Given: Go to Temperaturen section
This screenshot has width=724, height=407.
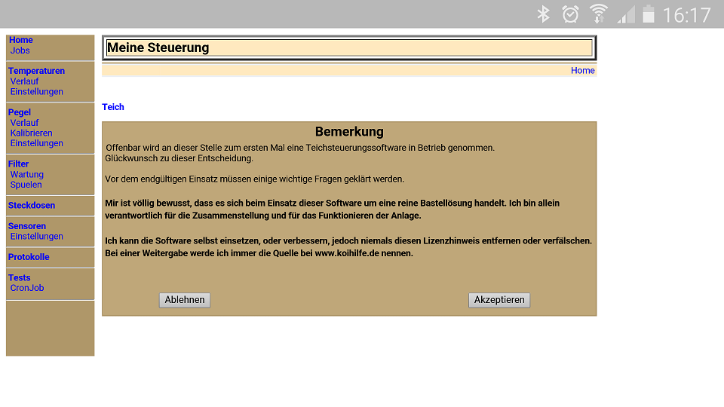Looking at the screenshot, I should point(36,71).
